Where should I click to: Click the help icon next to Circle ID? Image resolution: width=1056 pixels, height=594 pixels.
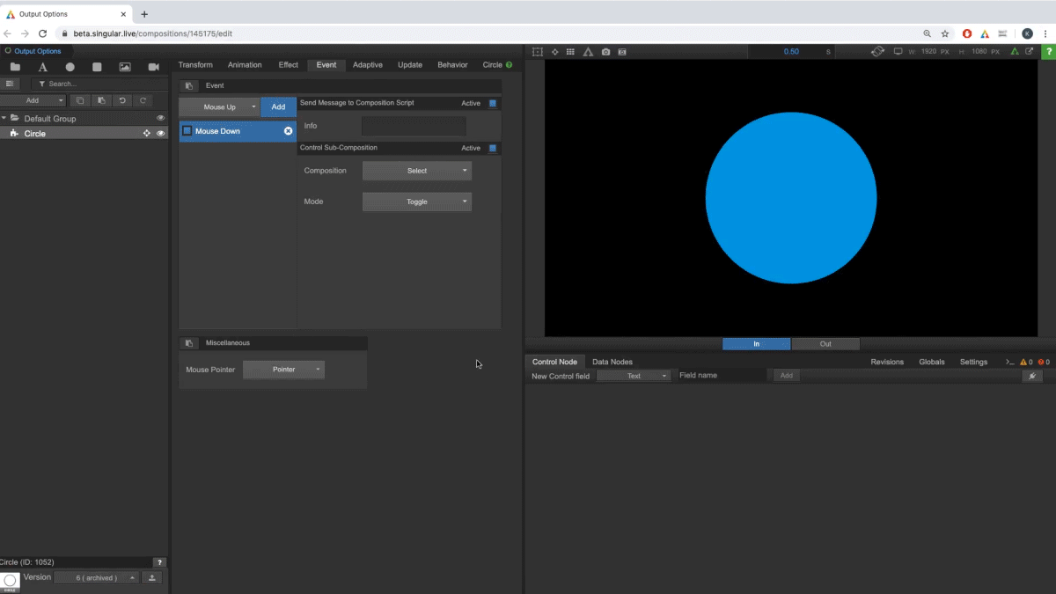coord(159,562)
